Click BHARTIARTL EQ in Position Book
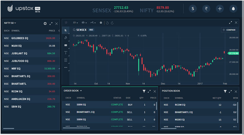This screenshot has height=135, width=244. (198, 112)
